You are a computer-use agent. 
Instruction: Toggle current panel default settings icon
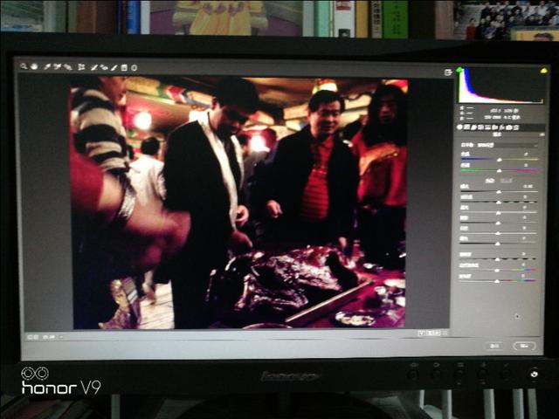click(445, 333)
